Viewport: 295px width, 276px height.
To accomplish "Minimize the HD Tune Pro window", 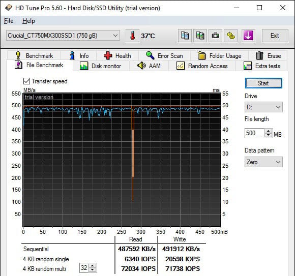I will click(237, 8).
